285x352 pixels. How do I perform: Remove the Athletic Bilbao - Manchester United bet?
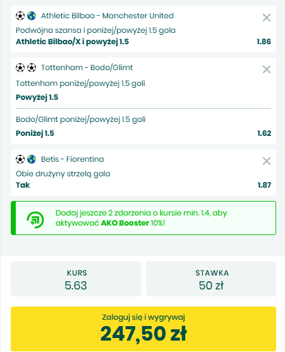tap(267, 18)
